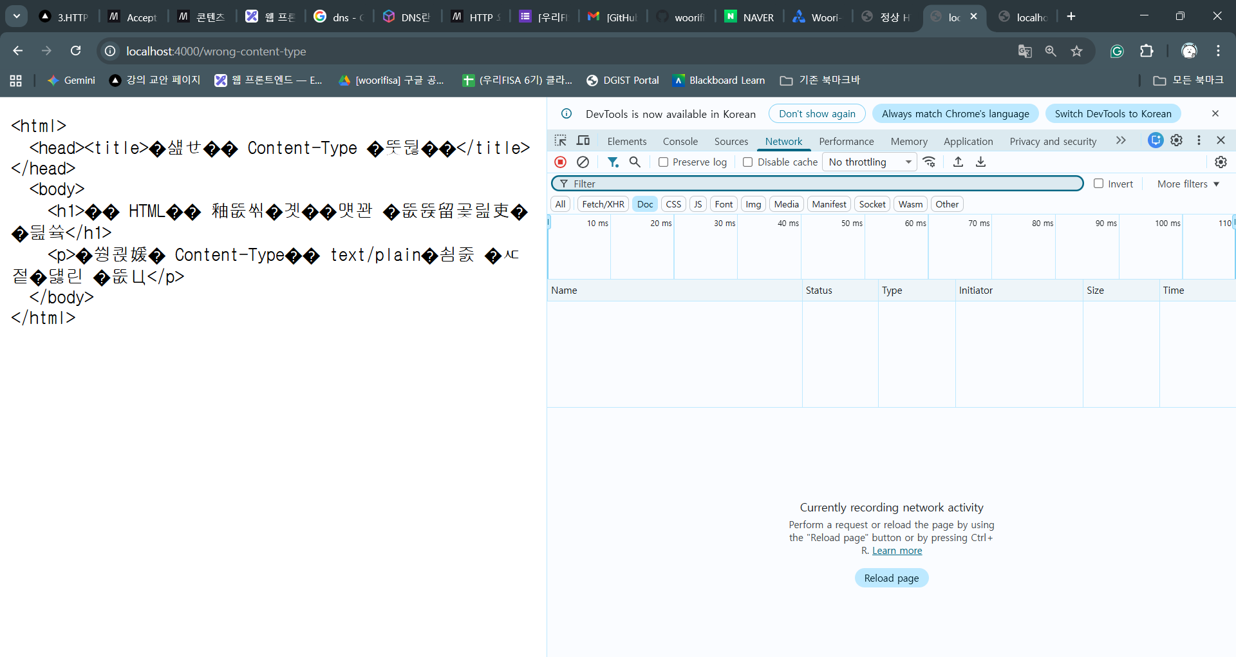The width and height of the screenshot is (1236, 657).
Task: Open the extensions puzzle icon
Action: [1147, 51]
